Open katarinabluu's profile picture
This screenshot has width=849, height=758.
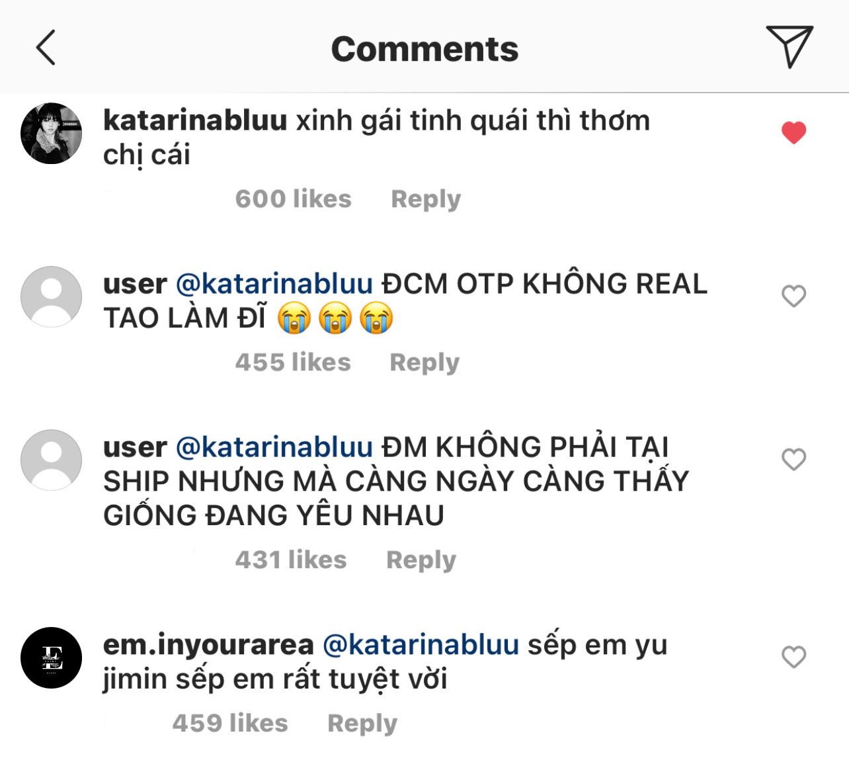click(x=52, y=133)
